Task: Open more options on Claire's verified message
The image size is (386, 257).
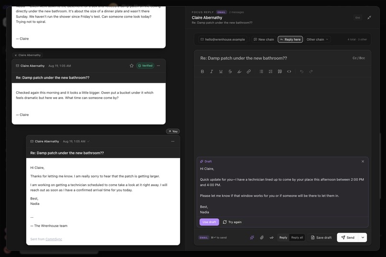Action: (x=159, y=66)
